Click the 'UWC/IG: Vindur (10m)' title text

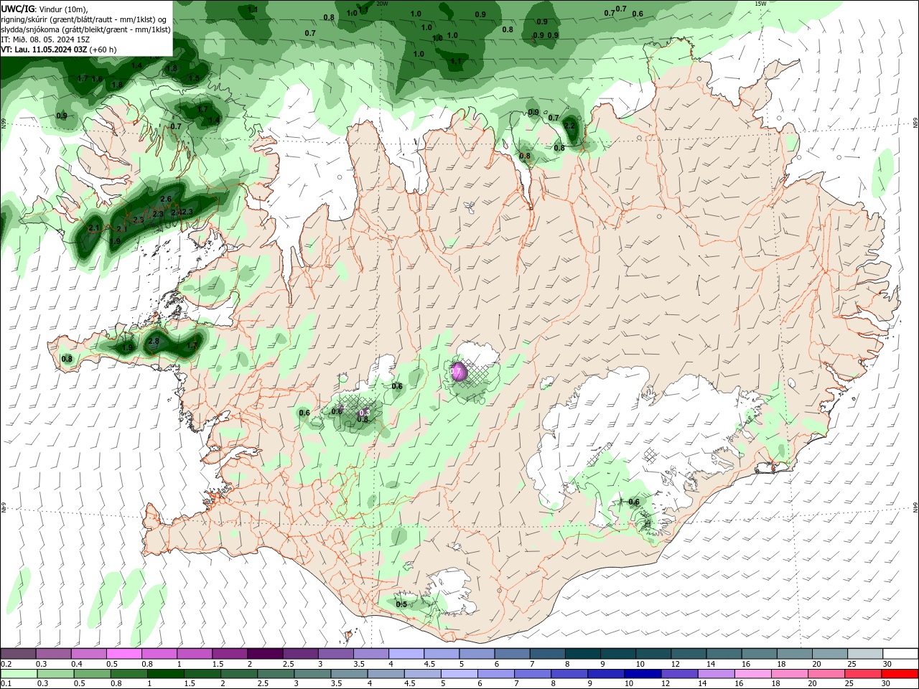[44, 9]
